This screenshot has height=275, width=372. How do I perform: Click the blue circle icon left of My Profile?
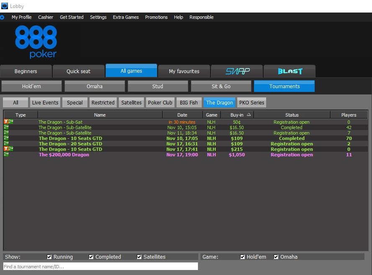click(3, 17)
